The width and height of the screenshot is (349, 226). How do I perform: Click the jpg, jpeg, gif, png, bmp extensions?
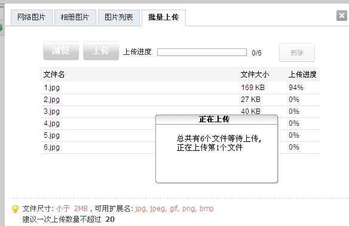coord(174,209)
